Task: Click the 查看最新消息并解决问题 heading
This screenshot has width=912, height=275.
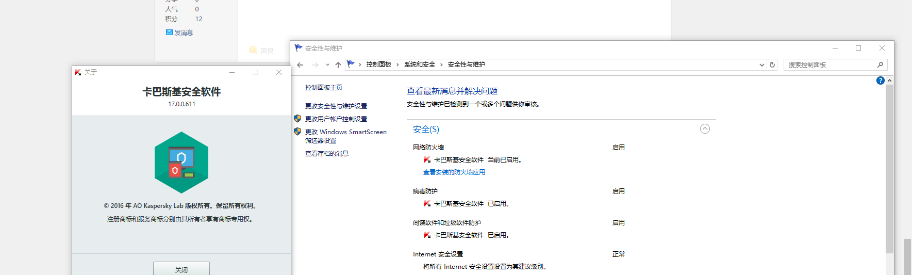Action: coord(452,91)
